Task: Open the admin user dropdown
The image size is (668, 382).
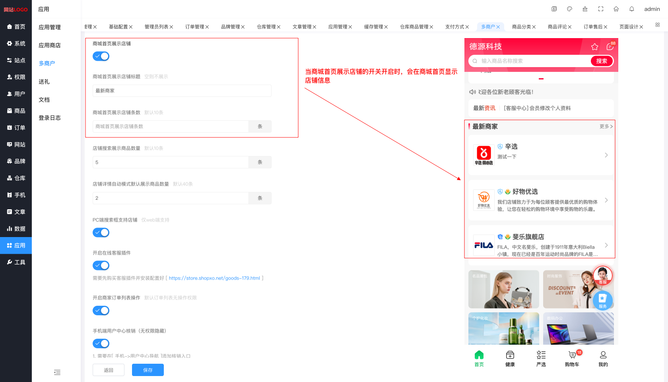Action: pos(652,9)
